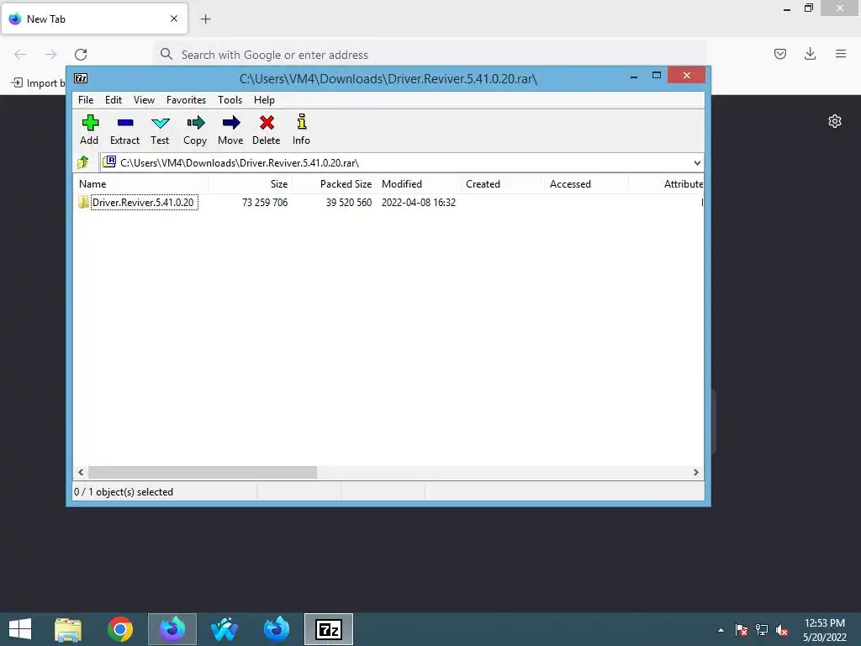Open the Edit menu
The image size is (861, 646).
coord(114,100)
